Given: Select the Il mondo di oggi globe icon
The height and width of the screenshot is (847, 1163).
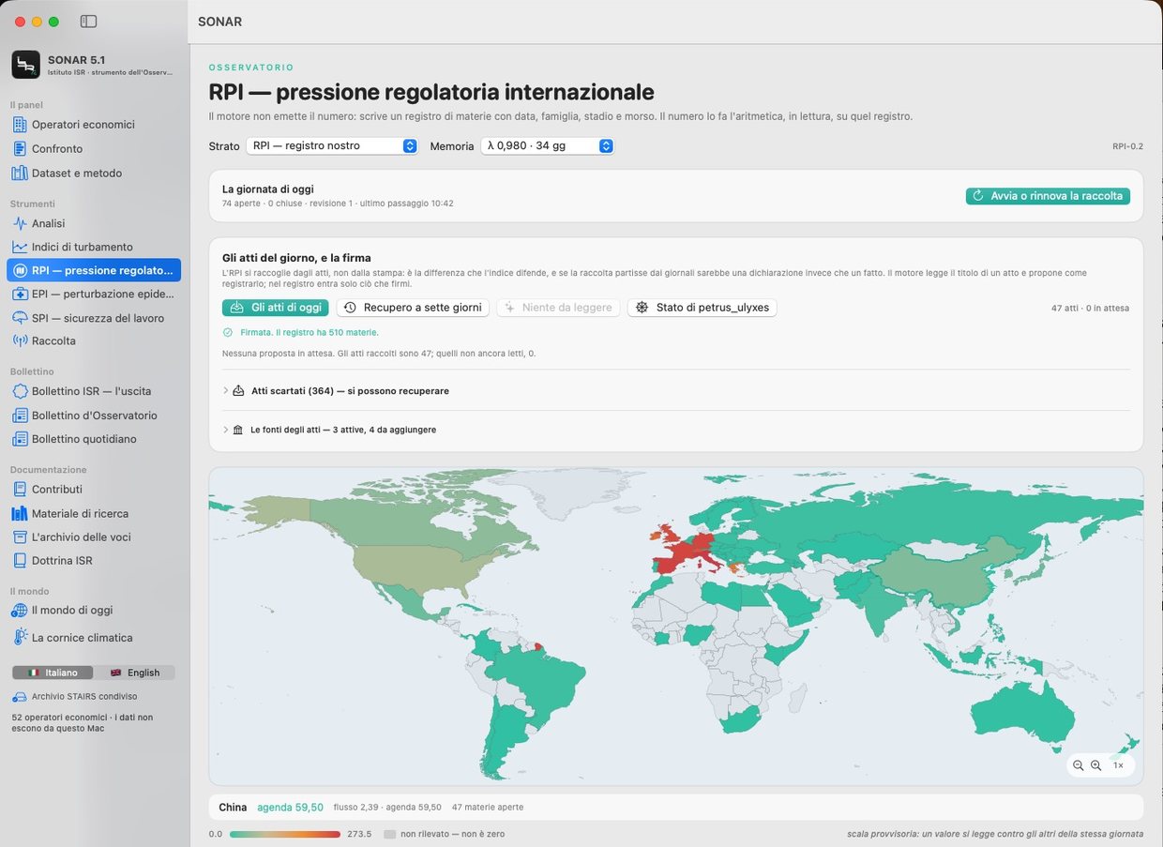Looking at the screenshot, I should click(x=20, y=610).
